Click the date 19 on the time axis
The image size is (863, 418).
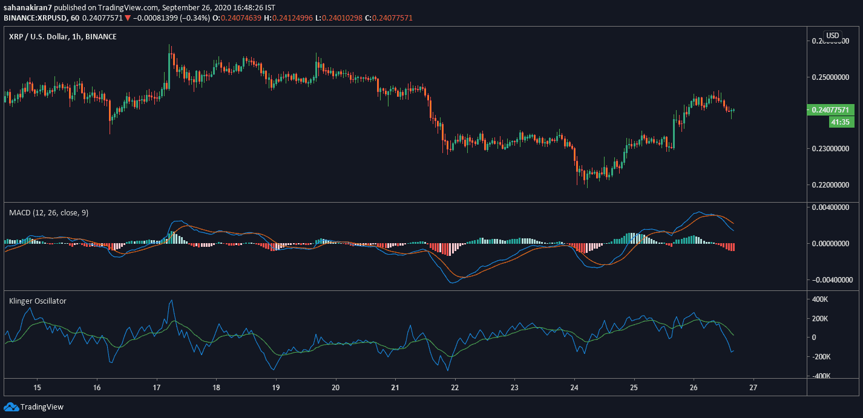click(x=275, y=387)
